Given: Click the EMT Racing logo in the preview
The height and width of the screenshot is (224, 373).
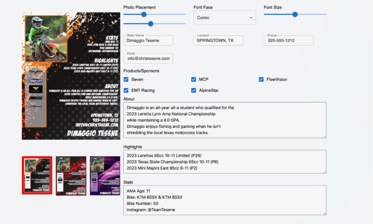Looking at the screenshot, I should pos(36,98).
